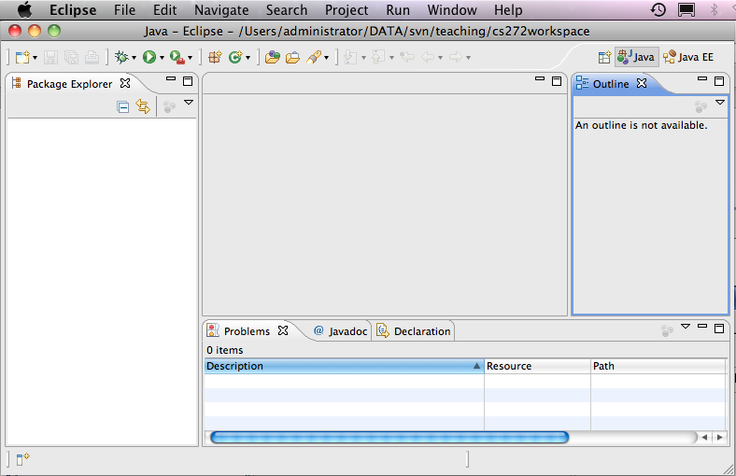This screenshot has width=736, height=476.
Task: Open the New Java Class dropdown arrow
Action: pyautogui.click(x=248, y=58)
